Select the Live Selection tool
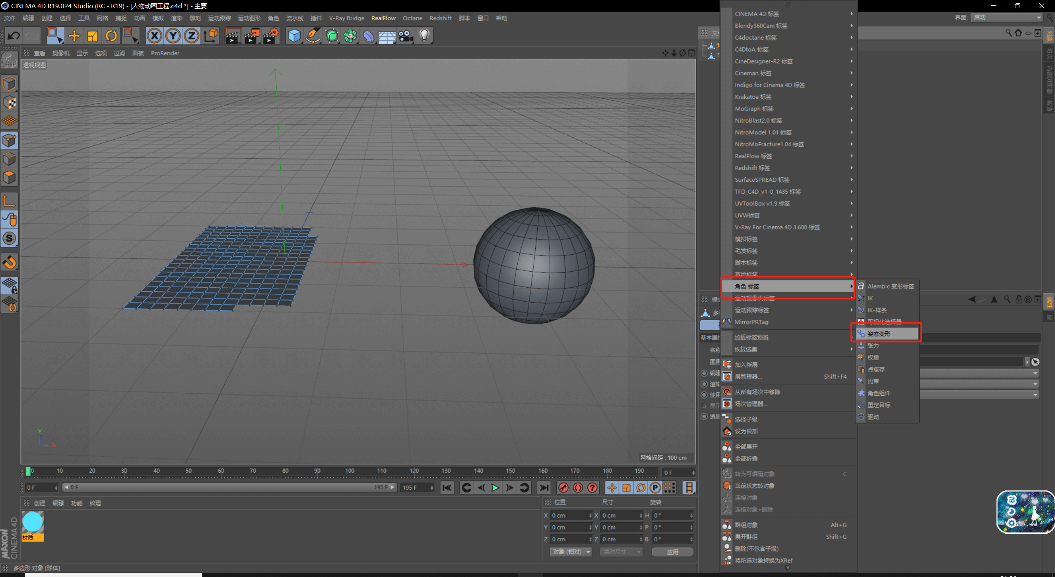Screen dimensions: 1055x577 click(x=55, y=36)
